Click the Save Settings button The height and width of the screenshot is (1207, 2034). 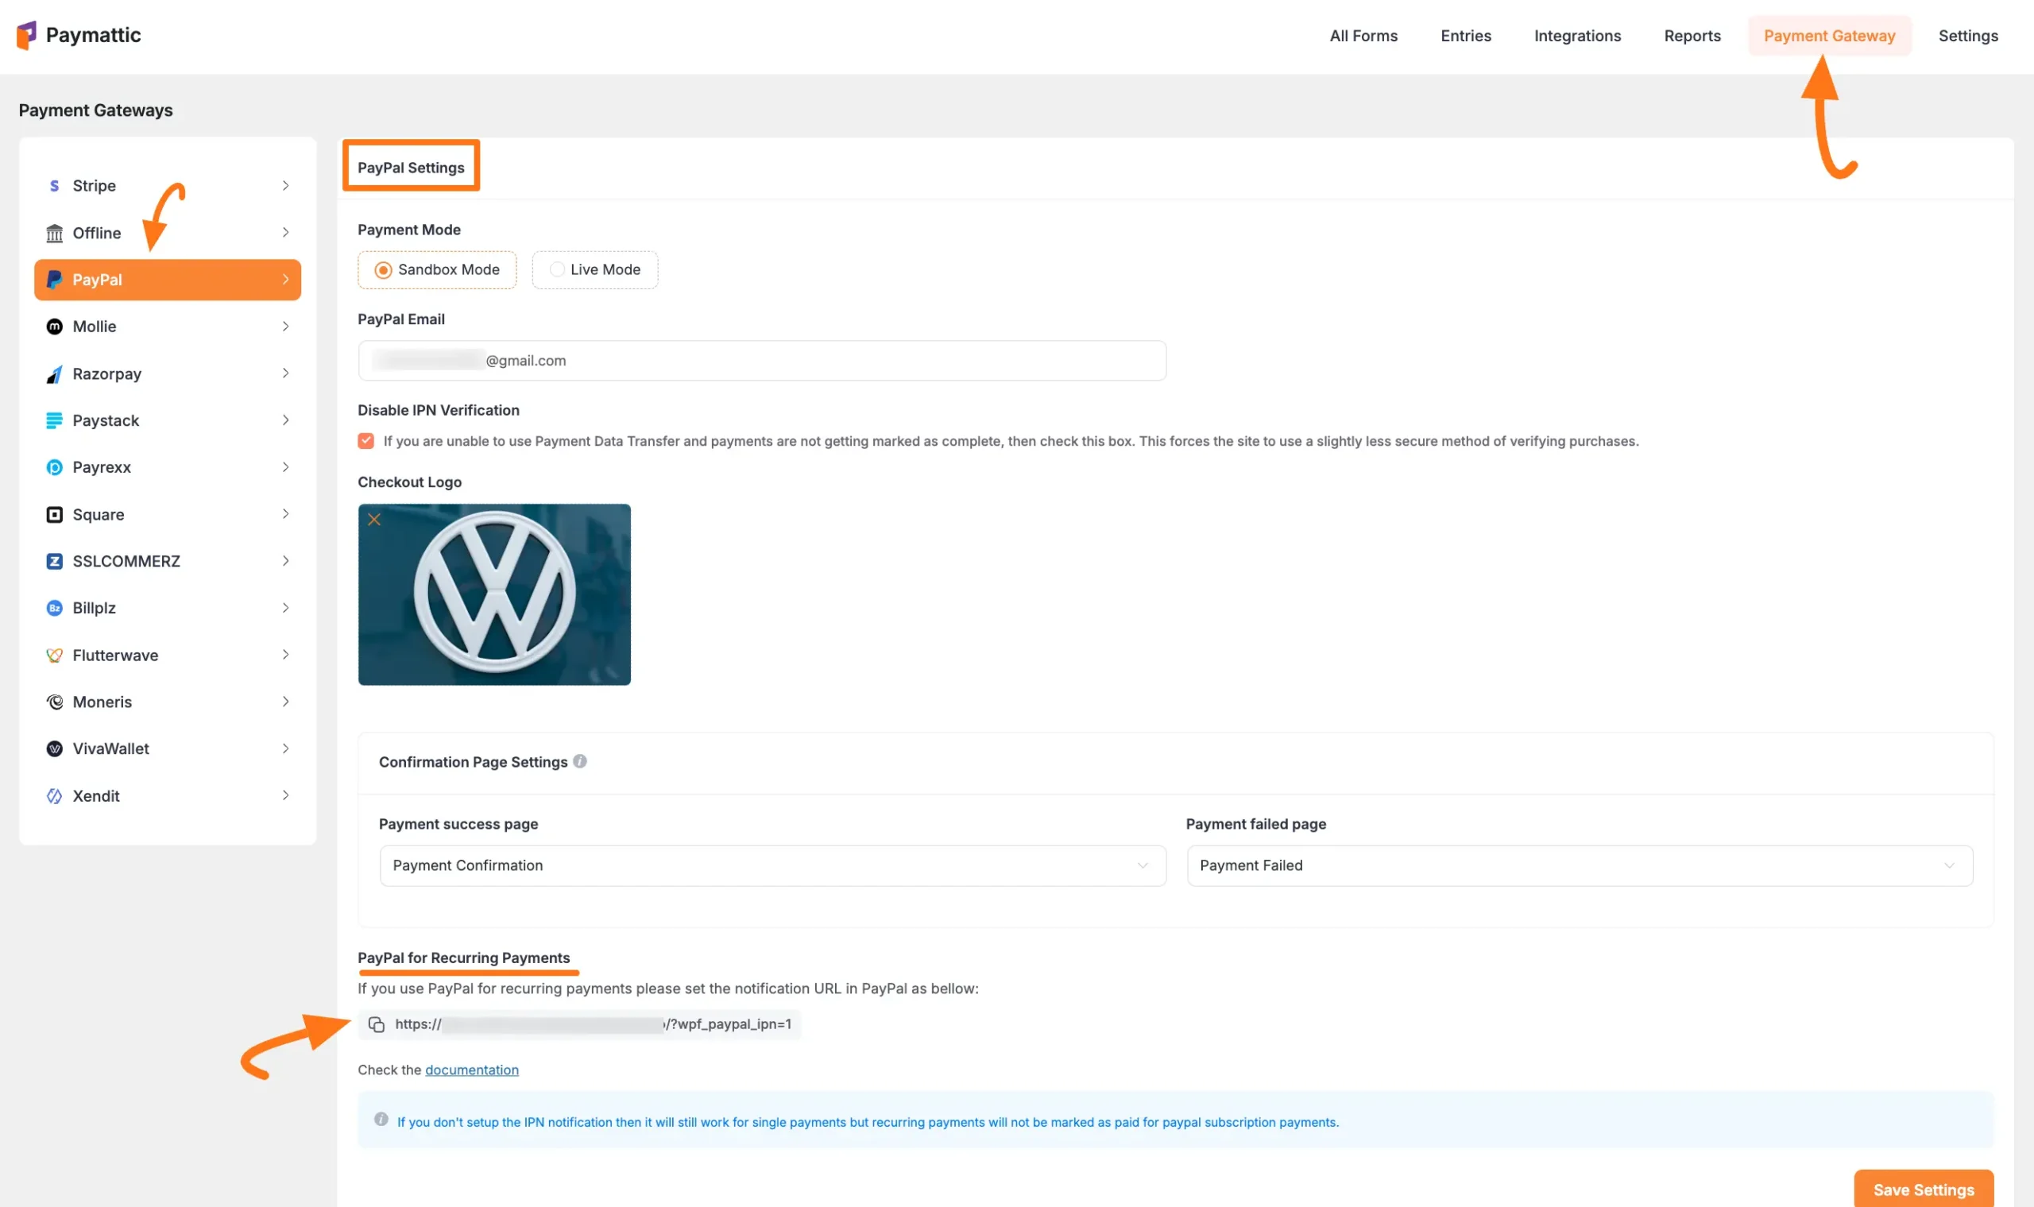click(x=1923, y=1189)
